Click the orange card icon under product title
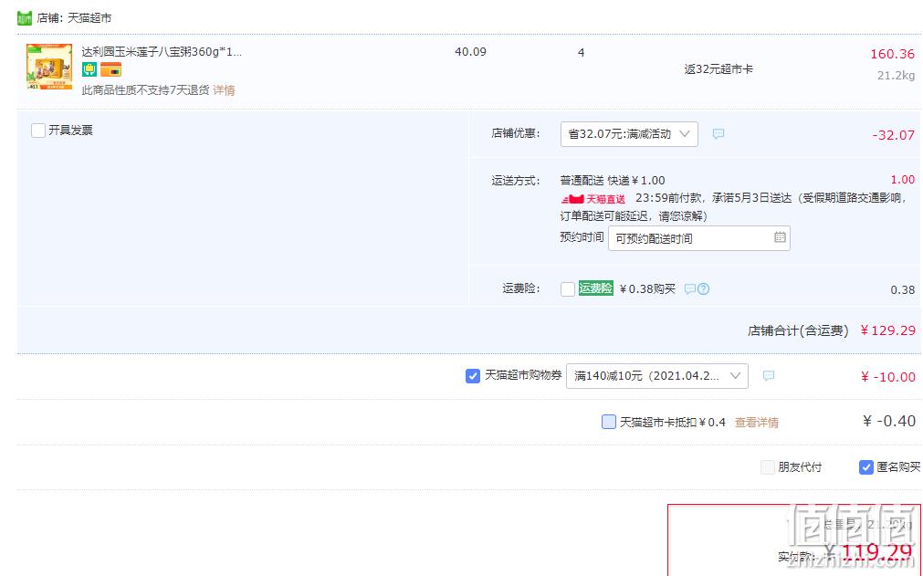The width and height of the screenshot is (923, 576). (110, 69)
